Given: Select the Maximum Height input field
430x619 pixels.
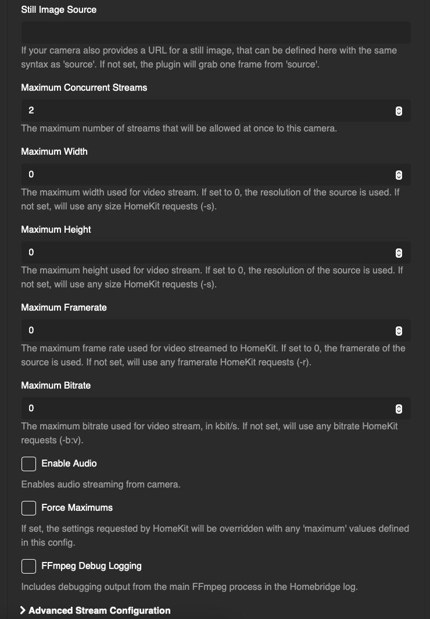Looking at the screenshot, I should click(x=203, y=252).
